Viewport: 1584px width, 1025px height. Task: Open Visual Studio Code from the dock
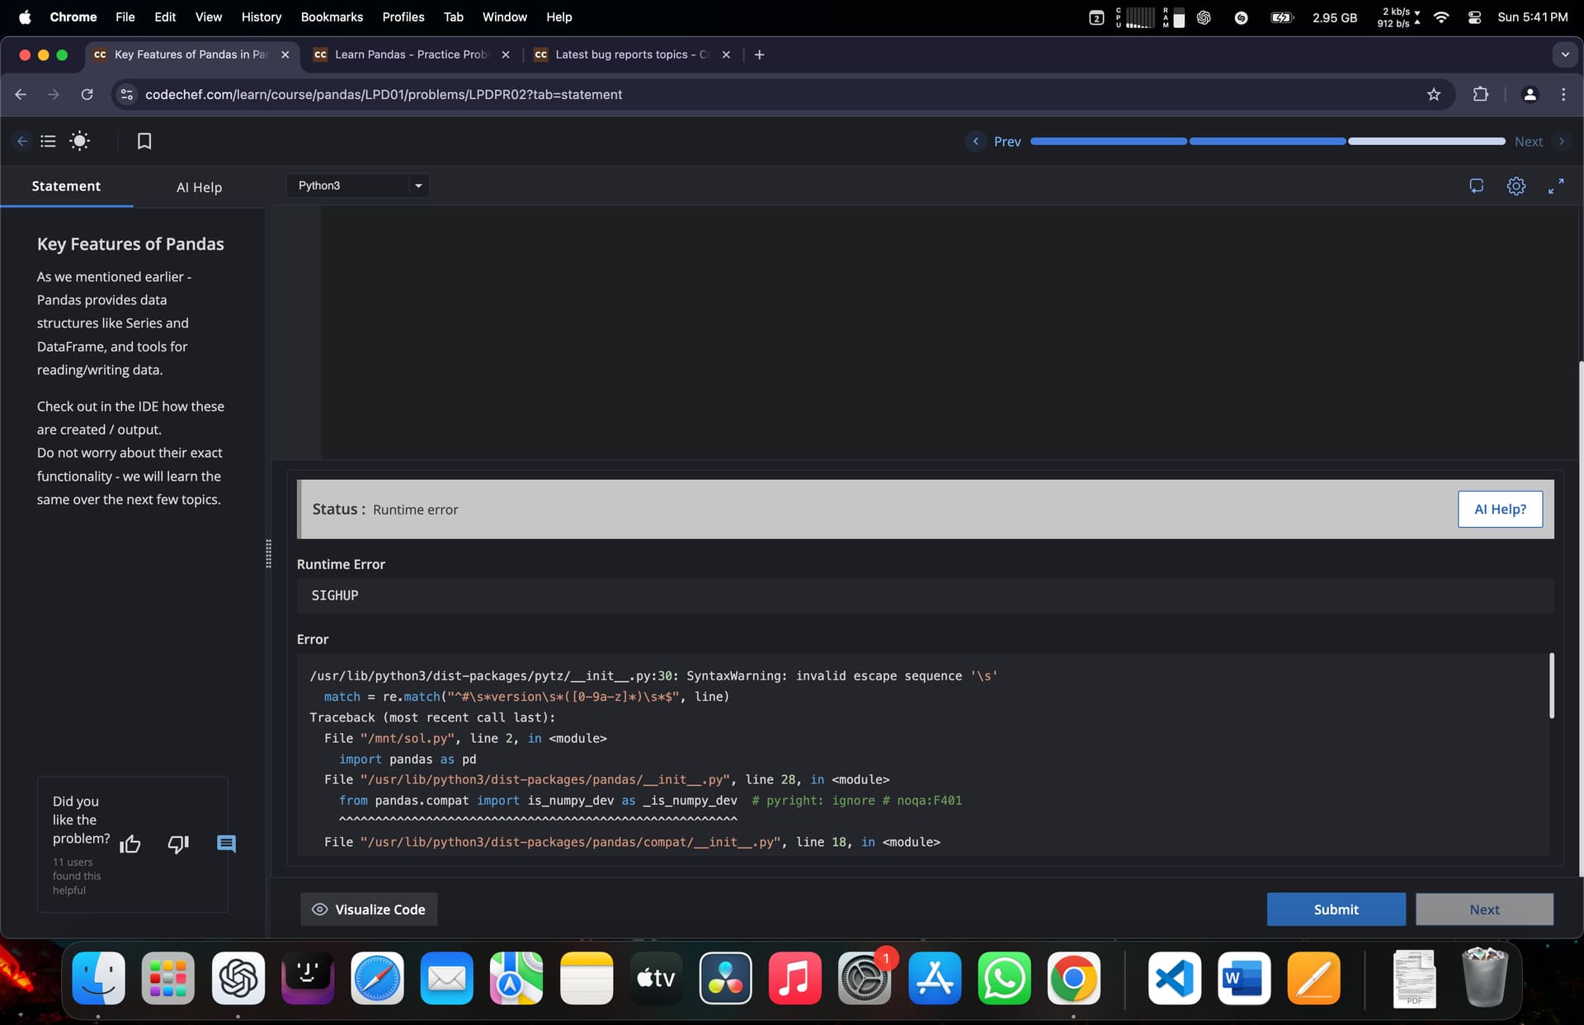(x=1174, y=979)
